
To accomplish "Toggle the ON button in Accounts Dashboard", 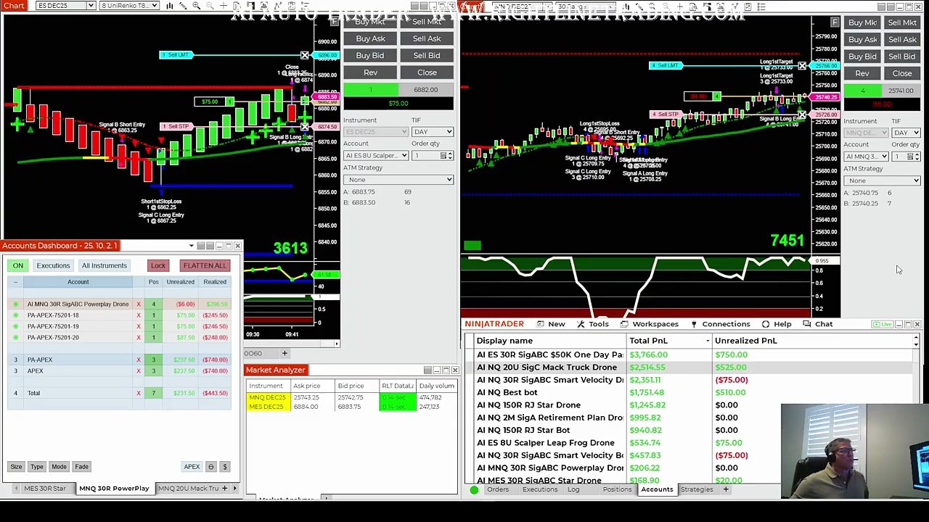I will click(x=18, y=265).
